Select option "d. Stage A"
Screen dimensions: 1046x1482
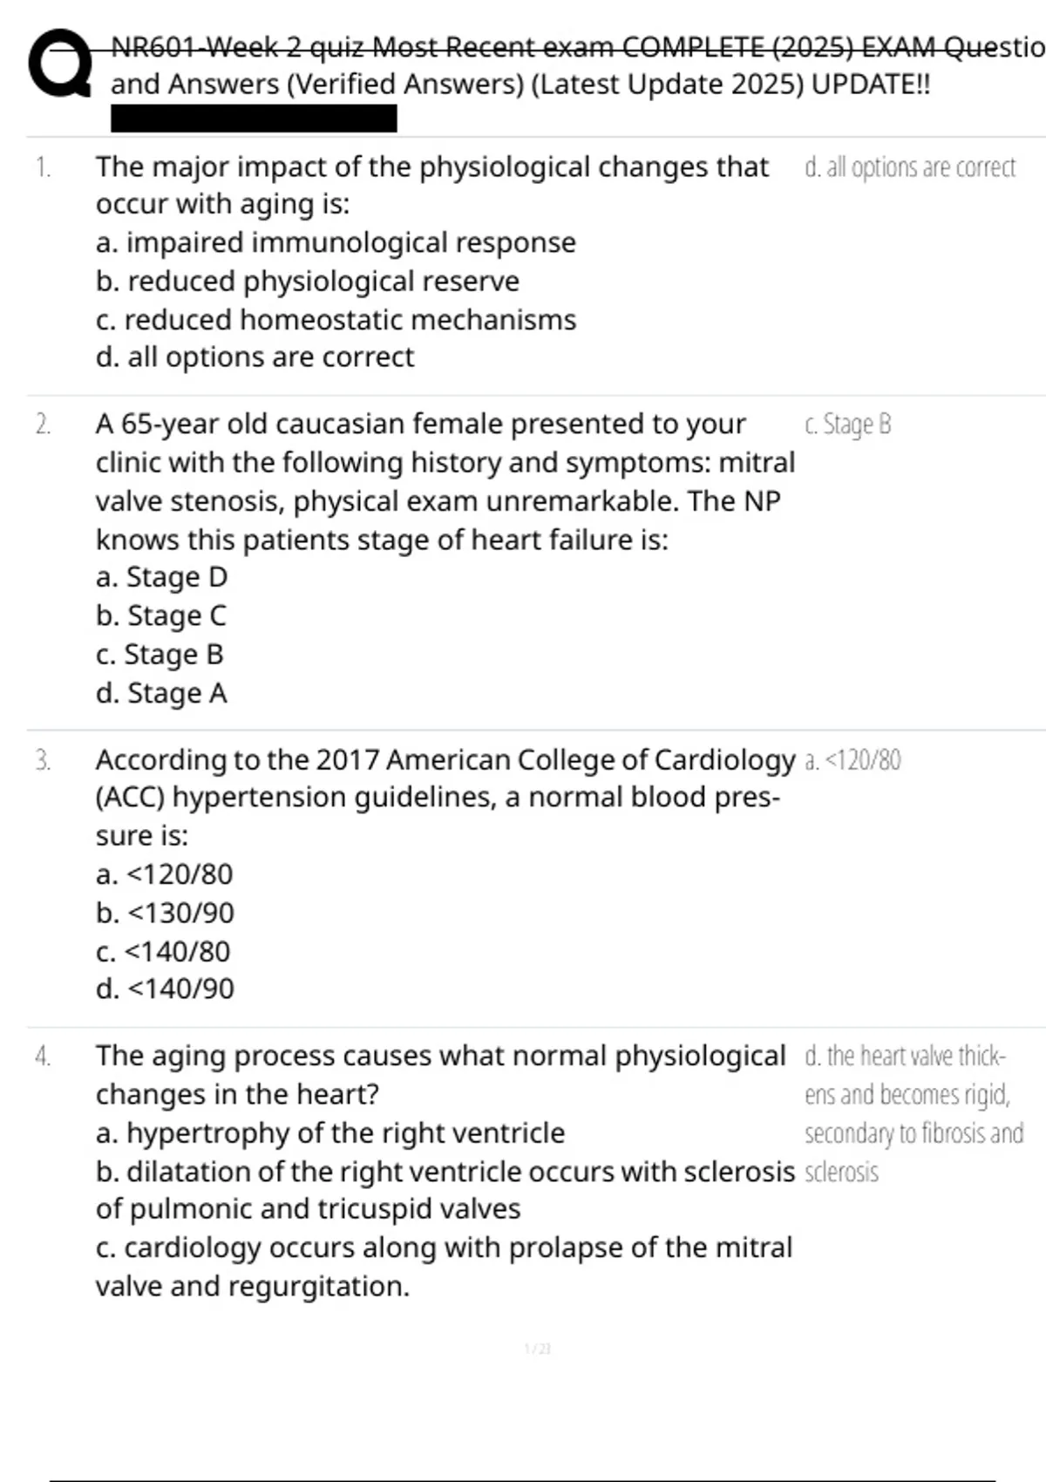click(161, 693)
